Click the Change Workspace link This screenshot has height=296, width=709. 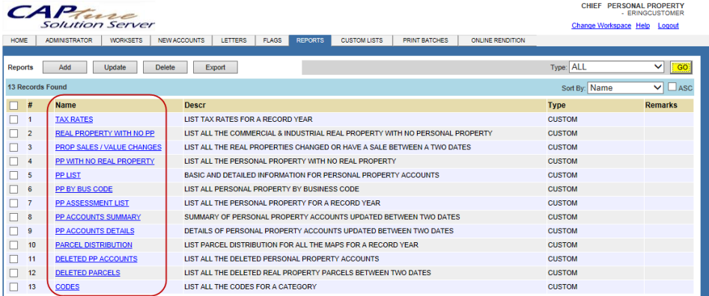(601, 25)
